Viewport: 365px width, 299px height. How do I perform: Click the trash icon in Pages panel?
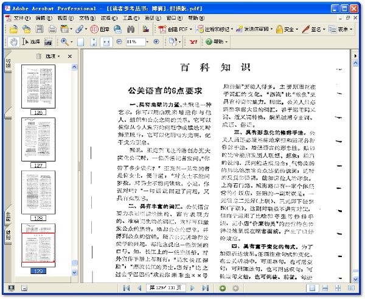click(x=39, y=56)
